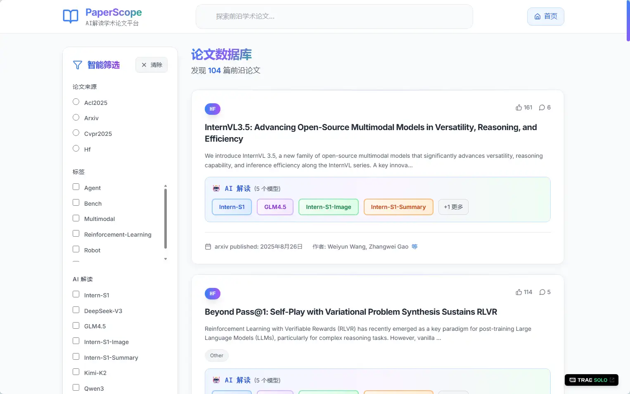Select the Cvpr2025 source radio button

76,133
